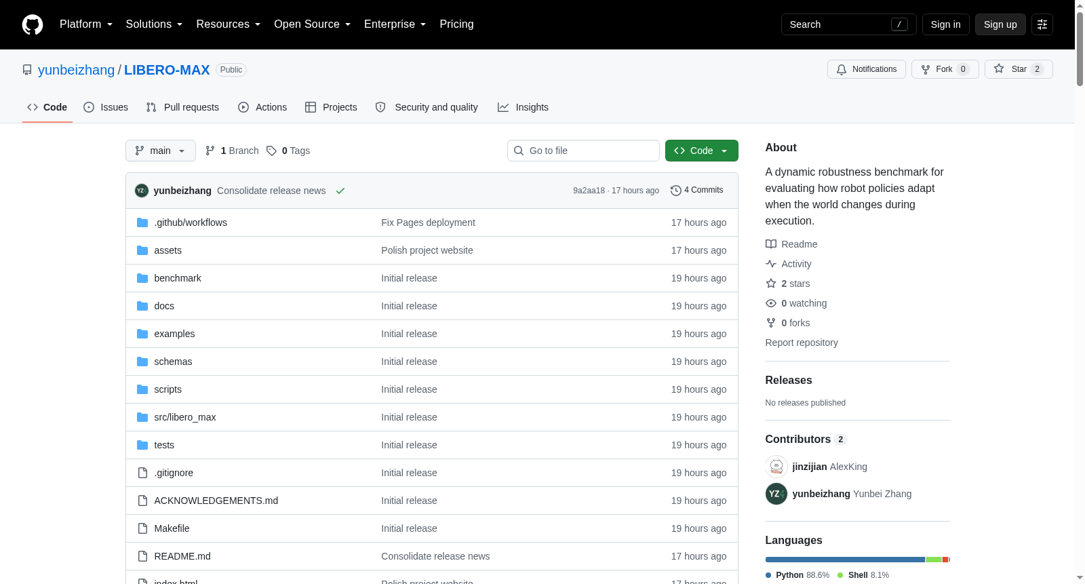Open commit hash 9a2aa18
1085x584 pixels.
coord(589,191)
